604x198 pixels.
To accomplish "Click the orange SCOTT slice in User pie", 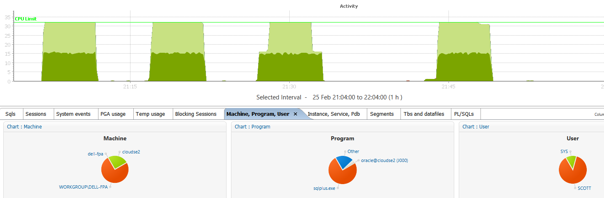I will click(x=572, y=172).
